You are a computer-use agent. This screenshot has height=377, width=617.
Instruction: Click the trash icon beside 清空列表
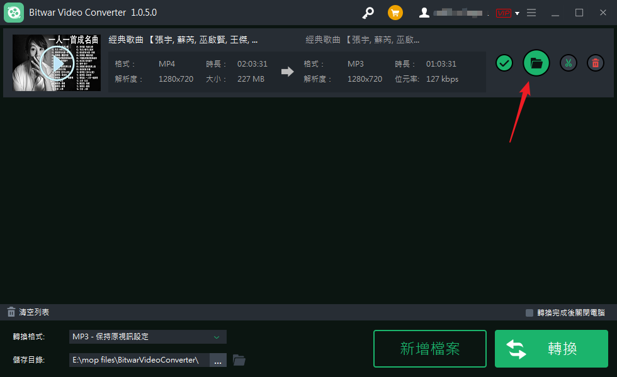pos(11,312)
